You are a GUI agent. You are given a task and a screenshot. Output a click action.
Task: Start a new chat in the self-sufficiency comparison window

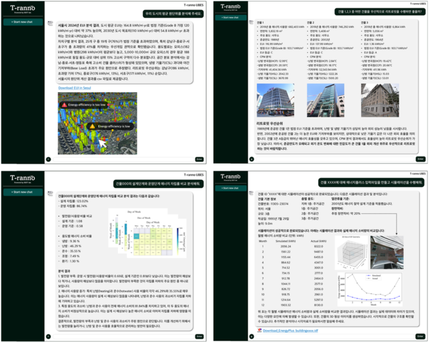click(x=23, y=192)
